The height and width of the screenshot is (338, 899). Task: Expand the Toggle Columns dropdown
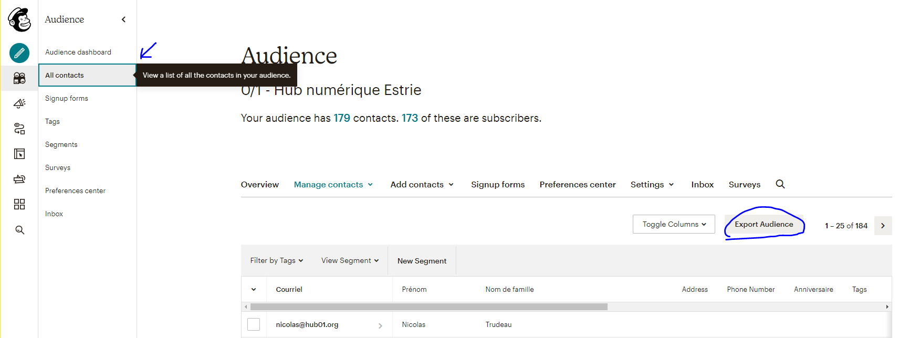(674, 224)
